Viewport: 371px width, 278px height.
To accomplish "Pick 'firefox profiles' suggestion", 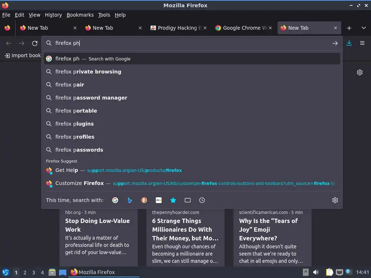I will [x=192, y=136].
